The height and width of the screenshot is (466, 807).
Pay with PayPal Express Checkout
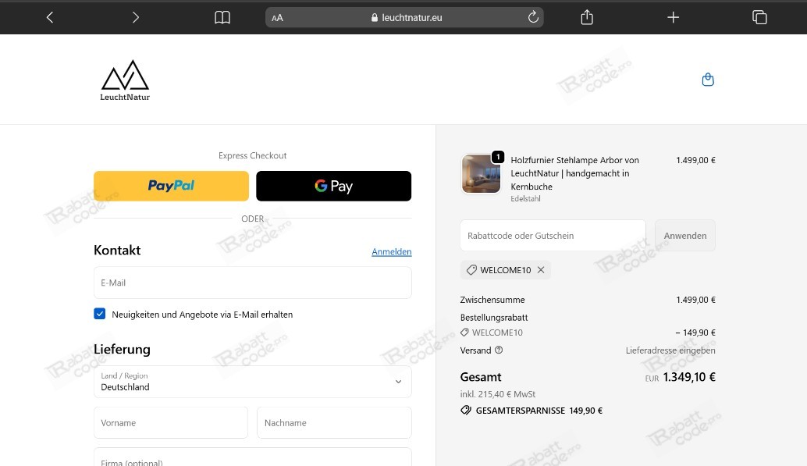[170, 186]
